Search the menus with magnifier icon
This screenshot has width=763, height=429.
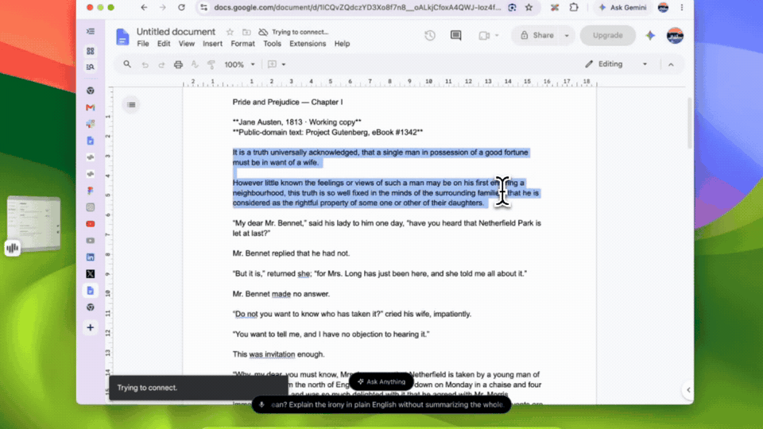127,64
